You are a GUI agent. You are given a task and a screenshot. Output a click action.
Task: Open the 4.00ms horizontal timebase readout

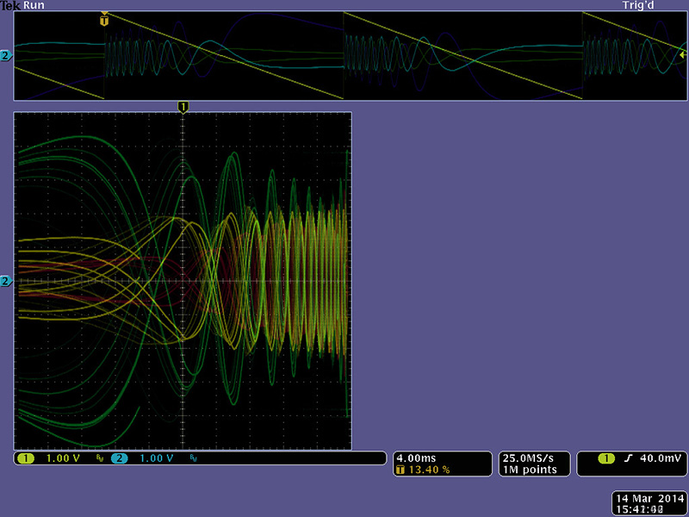tap(415, 458)
